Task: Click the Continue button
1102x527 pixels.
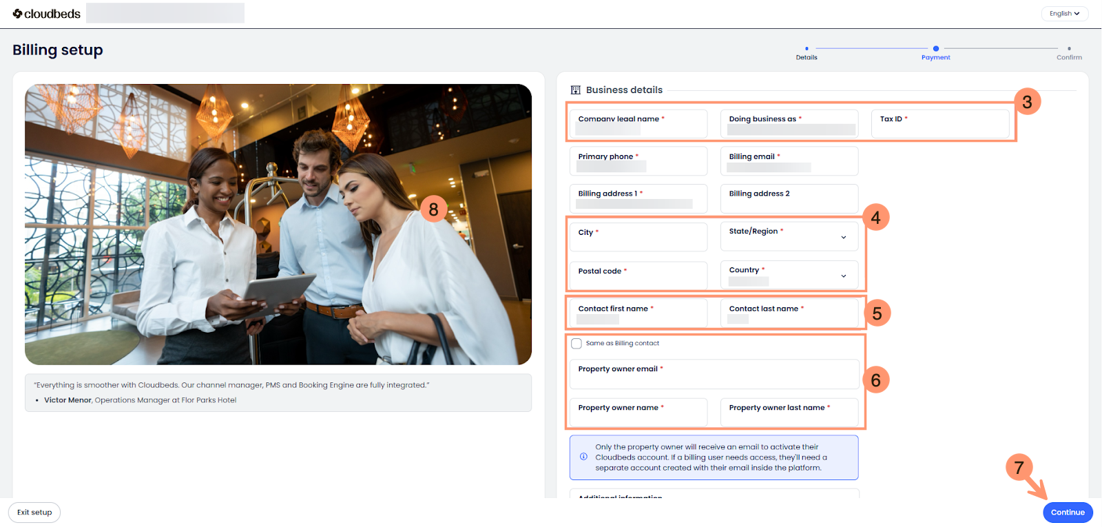Action: (1067, 513)
